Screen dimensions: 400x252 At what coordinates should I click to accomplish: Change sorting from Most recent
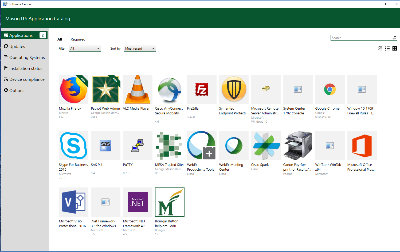140,48
